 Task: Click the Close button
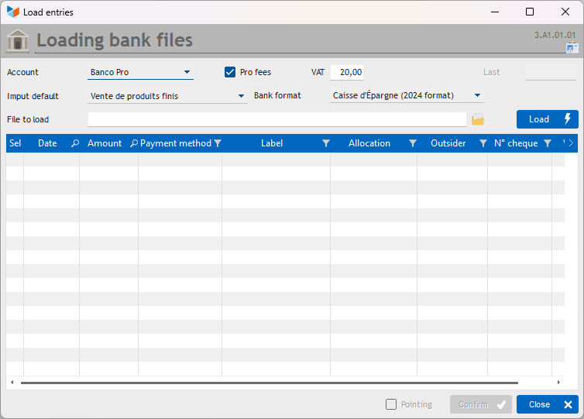pyautogui.click(x=547, y=404)
